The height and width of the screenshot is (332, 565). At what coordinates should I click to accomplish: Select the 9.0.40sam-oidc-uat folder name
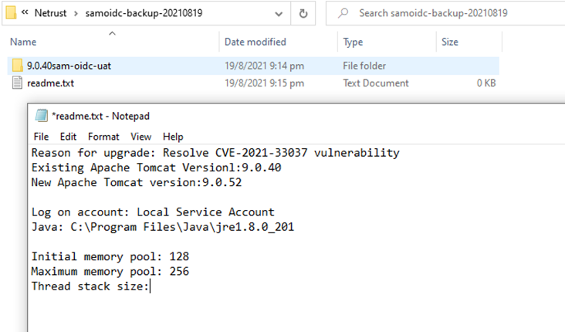[69, 66]
